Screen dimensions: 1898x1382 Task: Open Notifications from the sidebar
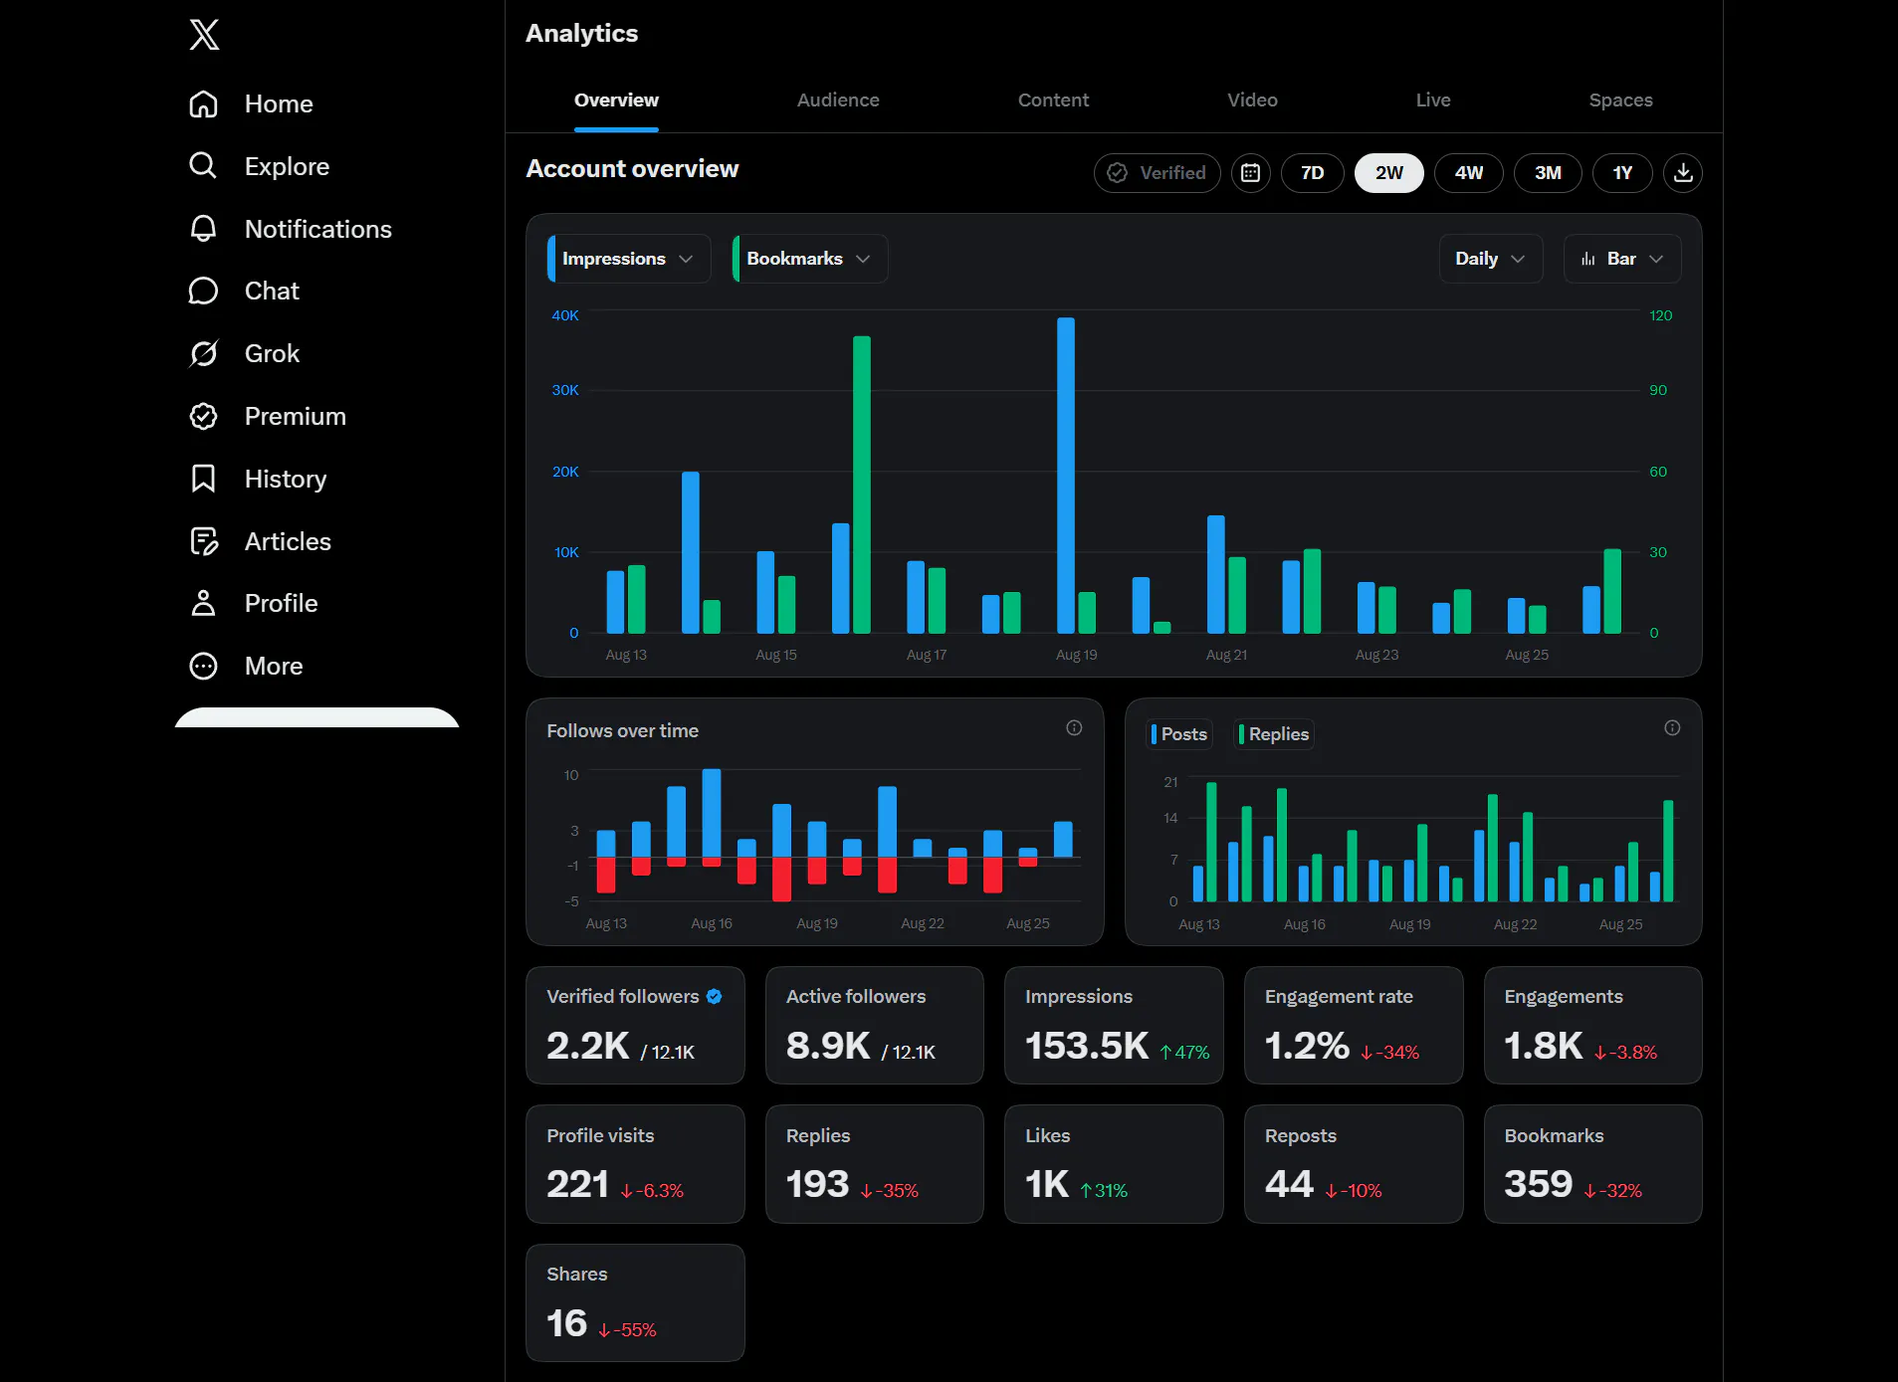coord(318,229)
